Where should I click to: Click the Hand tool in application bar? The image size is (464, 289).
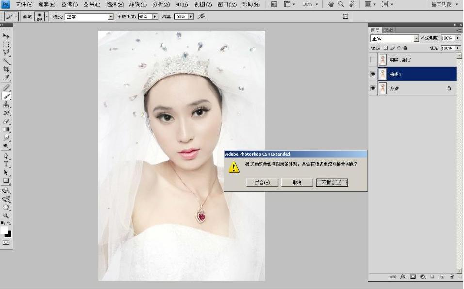331,4
